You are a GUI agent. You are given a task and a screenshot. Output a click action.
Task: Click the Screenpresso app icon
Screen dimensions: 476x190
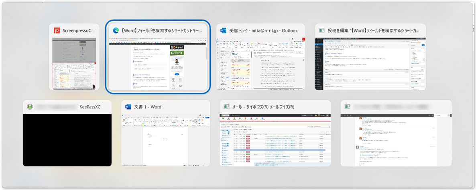[57, 30]
